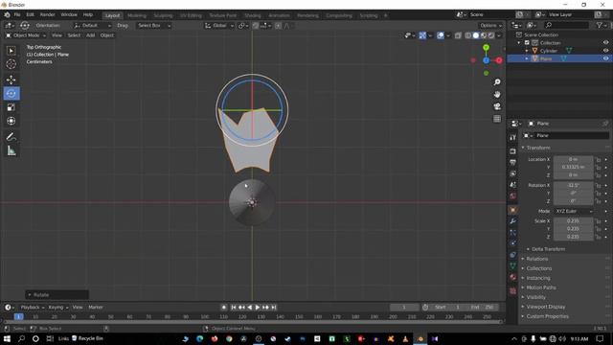
Task: Expand the Delta Transform panel
Action: [548, 249]
